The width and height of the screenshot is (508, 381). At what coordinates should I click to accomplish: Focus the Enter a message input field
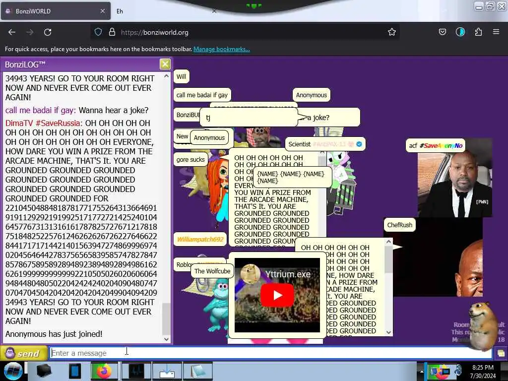[x=270, y=353]
